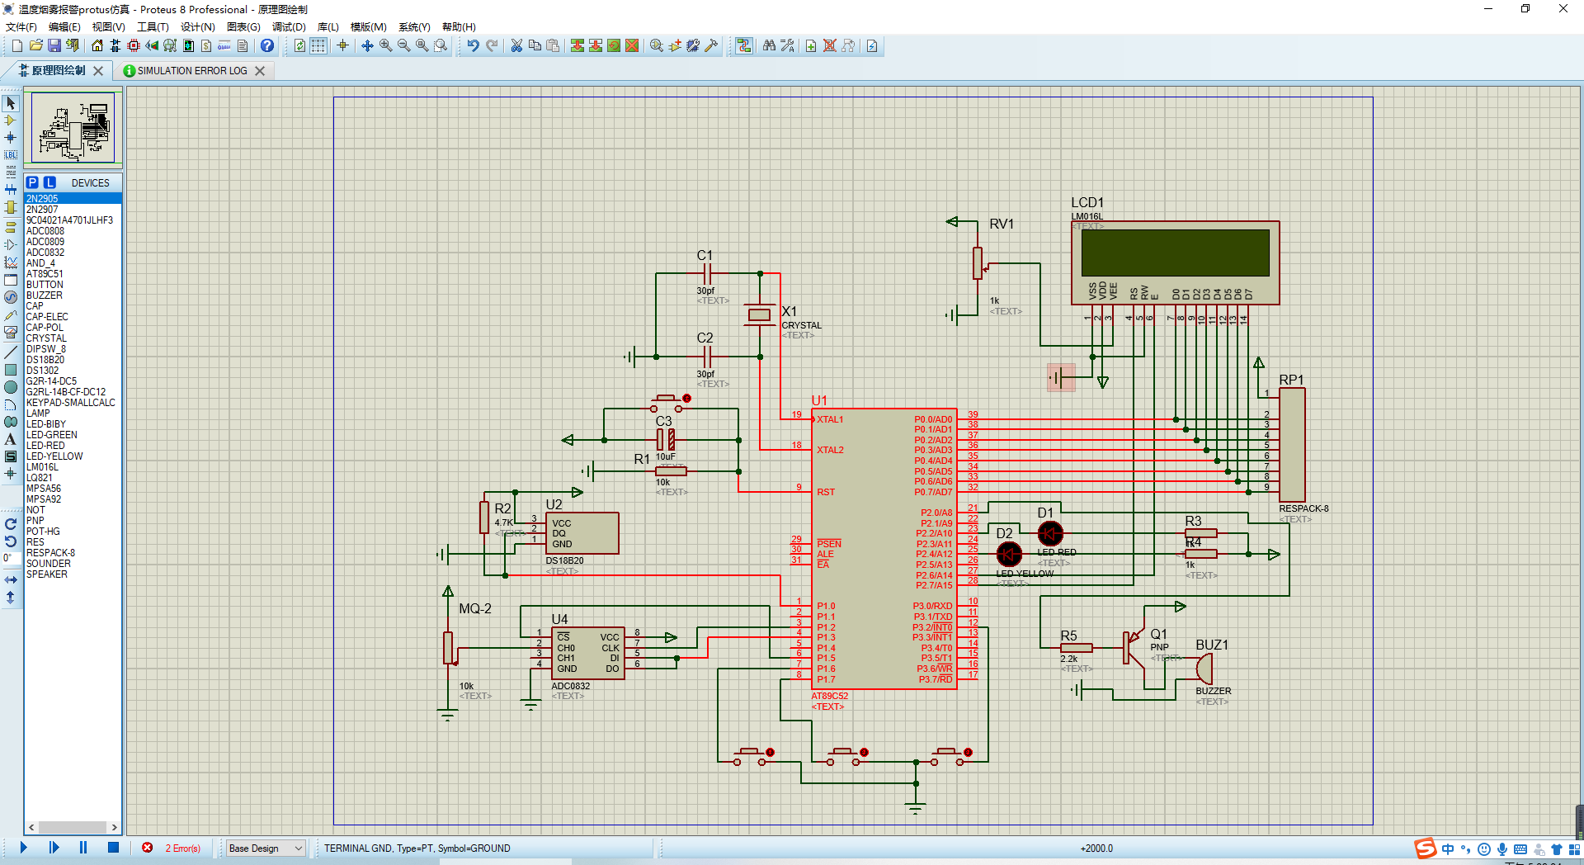Select Virtual Instruments mode tool

[x=11, y=332]
